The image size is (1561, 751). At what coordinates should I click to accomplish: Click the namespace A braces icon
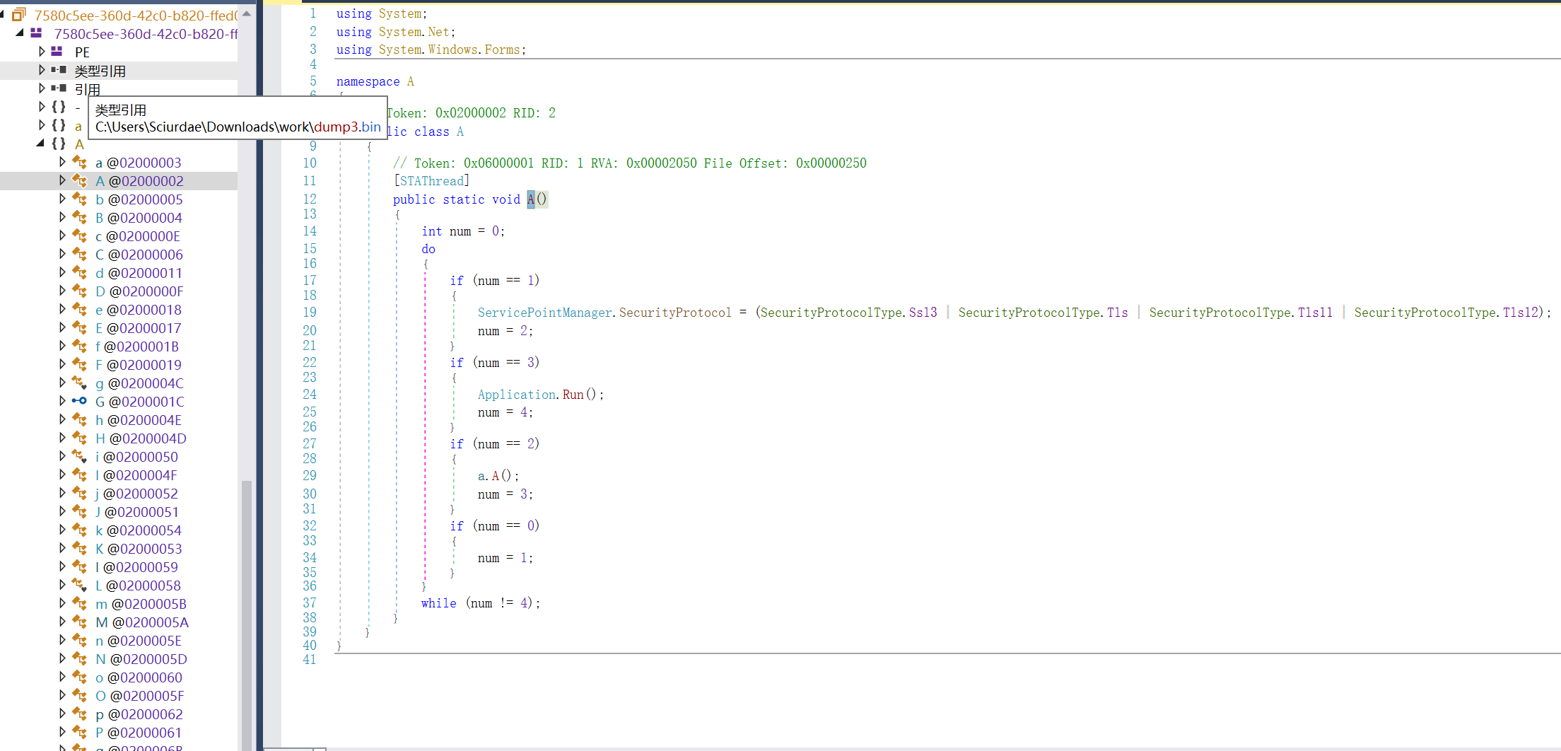coord(59,144)
